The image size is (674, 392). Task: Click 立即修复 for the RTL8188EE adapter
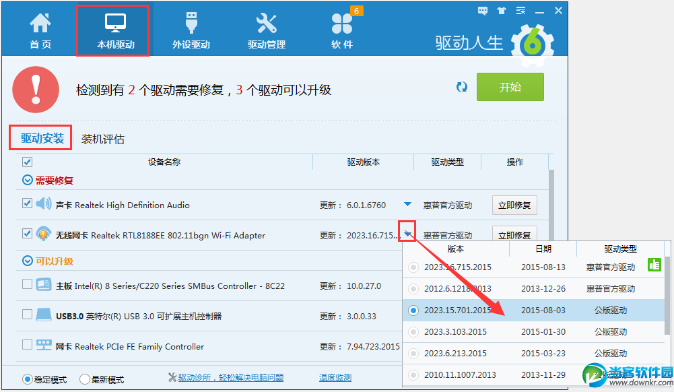pos(514,234)
